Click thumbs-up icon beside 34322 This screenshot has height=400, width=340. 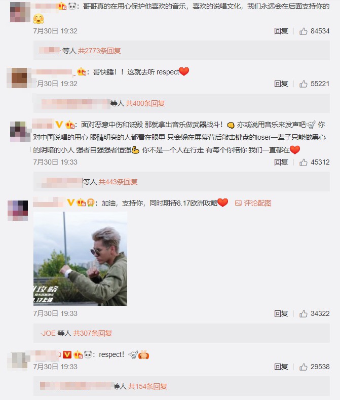[x=303, y=314]
